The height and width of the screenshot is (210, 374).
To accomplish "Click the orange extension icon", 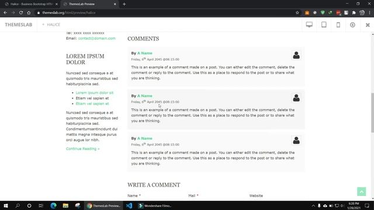I will (x=307, y=13).
